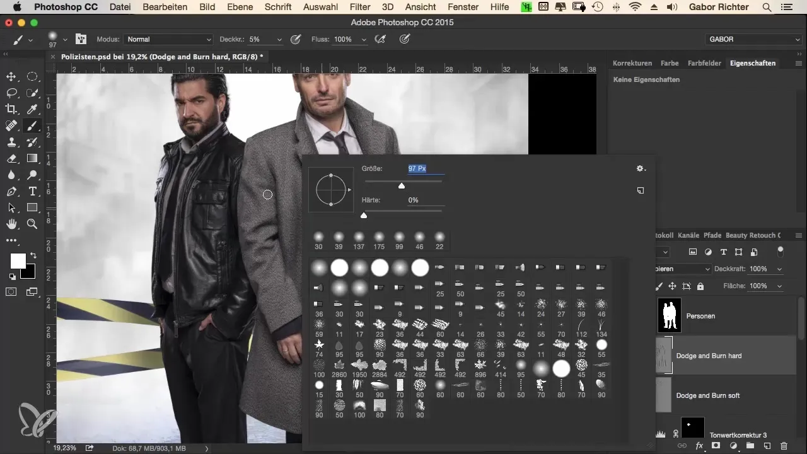807x454 pixels.
Task: Toggle type layer filter
Action: pyautogui.click(x=723, y=252)
